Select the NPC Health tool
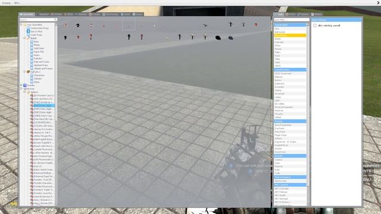 (x=290, y=196)
